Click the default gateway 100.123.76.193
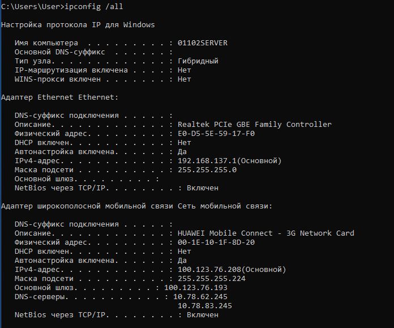This screenshot has width=394, height=328. [196, 288]
